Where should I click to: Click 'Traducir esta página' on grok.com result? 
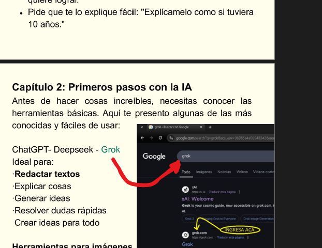click(230, 237)
